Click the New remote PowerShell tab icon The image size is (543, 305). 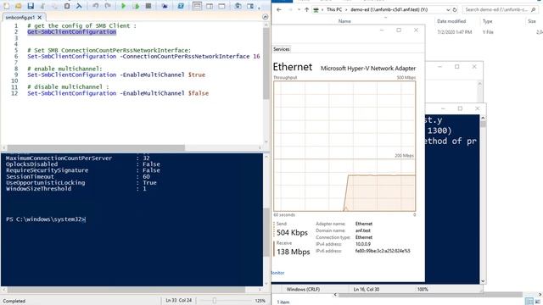pos(165,6)
